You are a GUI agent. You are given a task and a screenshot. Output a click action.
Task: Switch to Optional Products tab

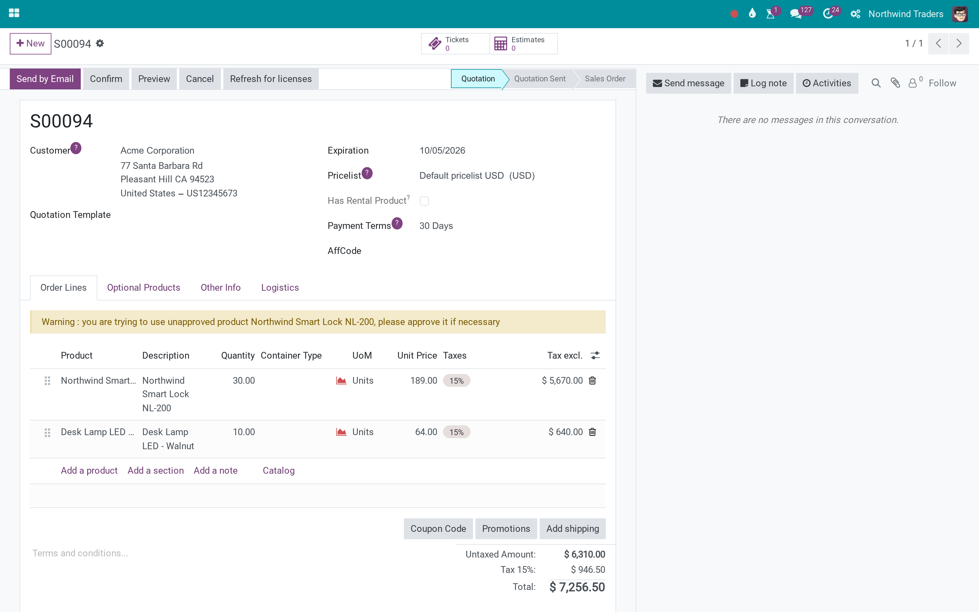[143, 287]
